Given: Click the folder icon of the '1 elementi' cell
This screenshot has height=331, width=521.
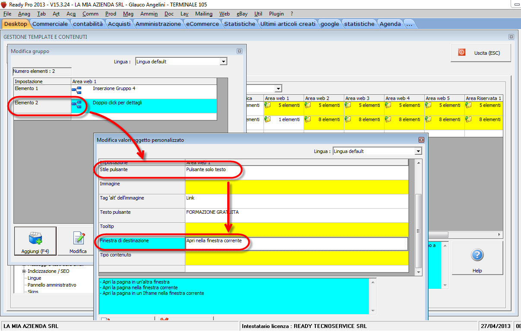Looking at the screenshot, I should tap(267, 119).
